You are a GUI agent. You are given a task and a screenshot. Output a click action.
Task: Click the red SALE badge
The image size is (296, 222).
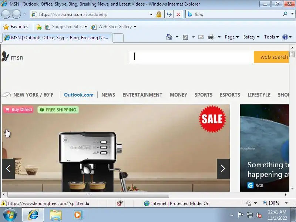click(x=212, y=119)
